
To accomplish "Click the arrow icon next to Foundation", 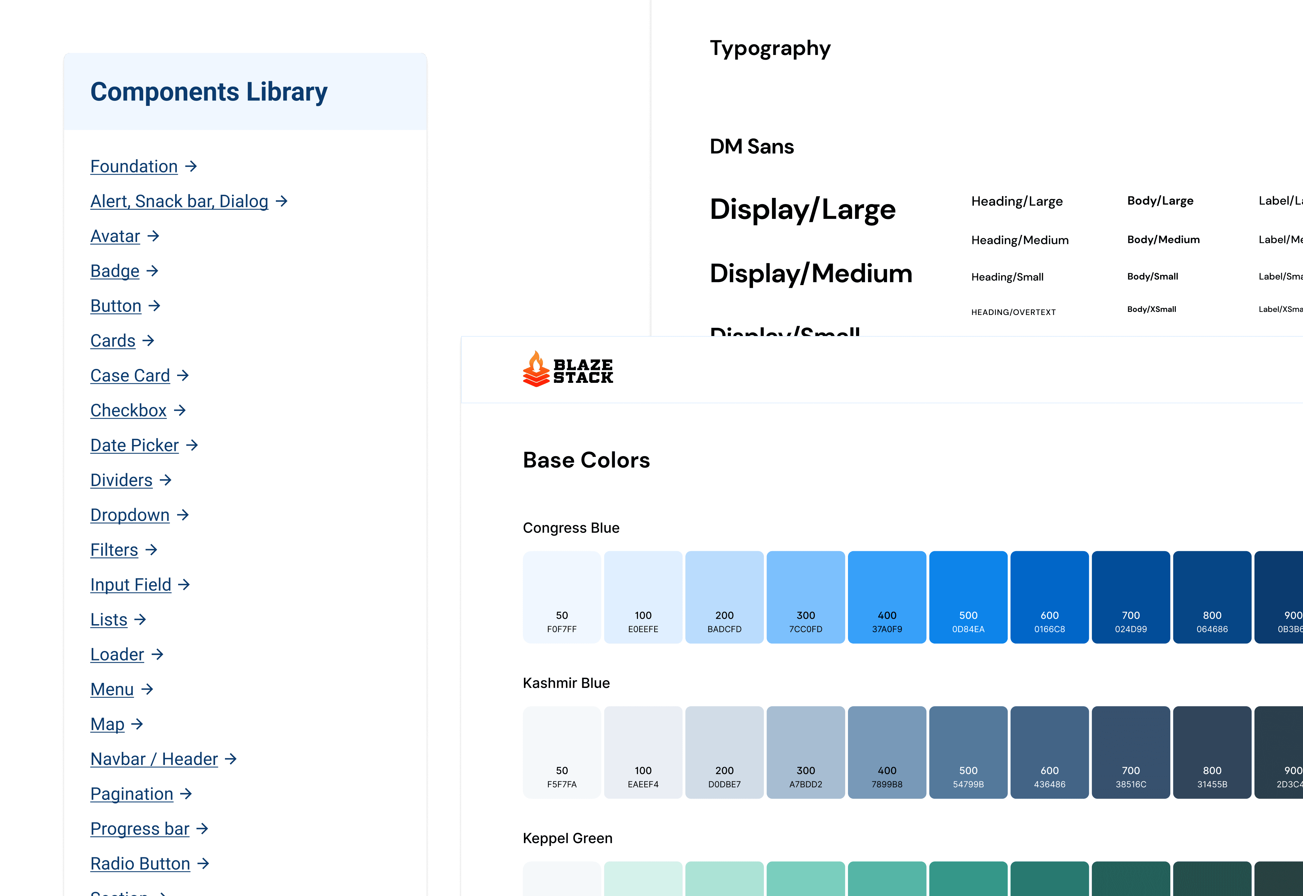I will tap(191, 166).
